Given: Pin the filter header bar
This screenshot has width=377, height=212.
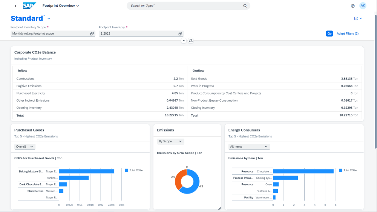Looking at the screenshot, I should (x=191, y=41).
